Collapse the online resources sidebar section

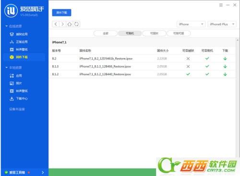click(x=6, y=26)
